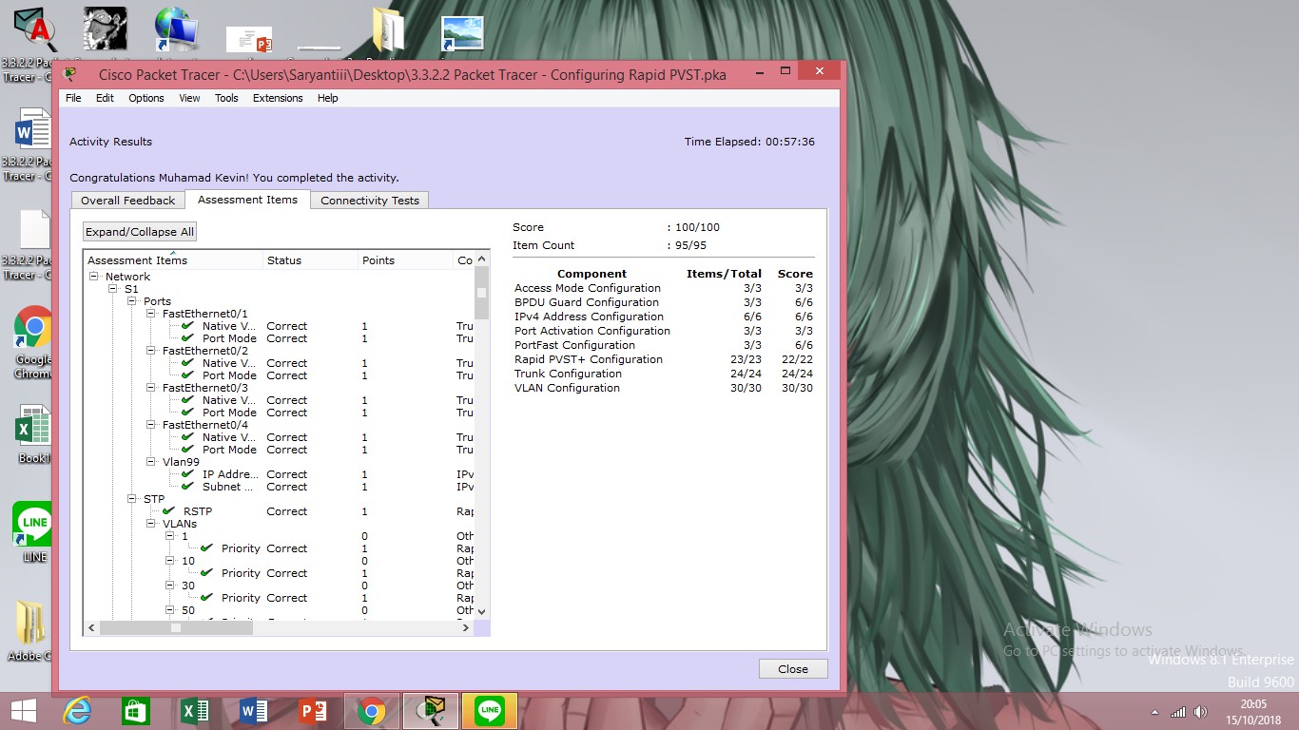The height and width of the screenshot is (730, 1299).
Task: Click the green check next to RSTP
Action: click(169, 510)
